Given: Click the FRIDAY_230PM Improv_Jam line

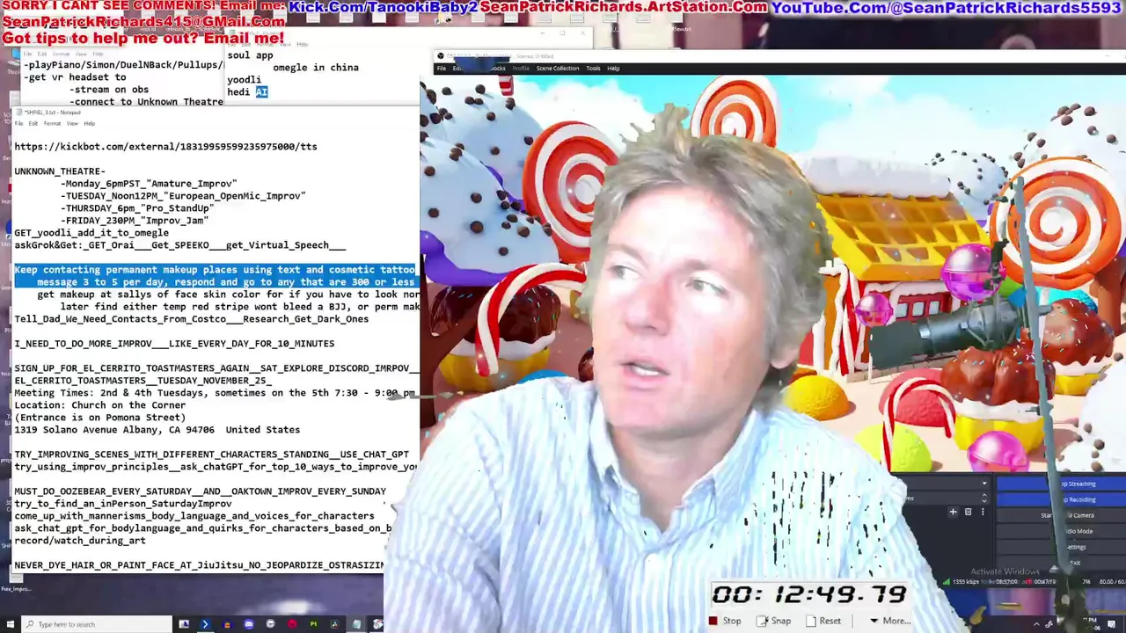Looking at the screenshot, I should [x=135, y=221].
